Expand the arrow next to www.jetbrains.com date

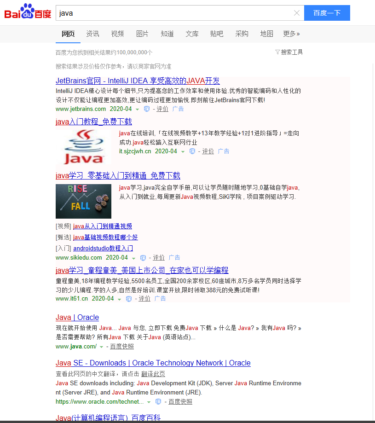138,109
